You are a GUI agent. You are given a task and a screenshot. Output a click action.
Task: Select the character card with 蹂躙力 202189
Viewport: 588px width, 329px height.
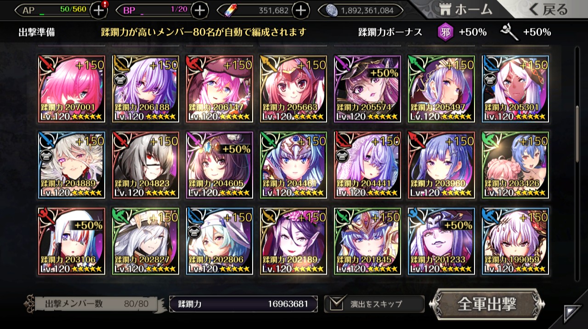click(x=294, y=241)
